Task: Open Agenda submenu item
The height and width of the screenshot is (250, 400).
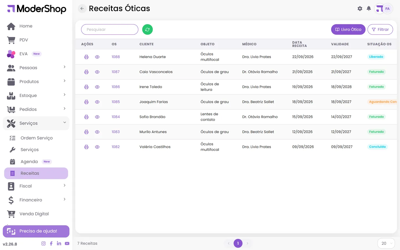Action: click(36, 162)
